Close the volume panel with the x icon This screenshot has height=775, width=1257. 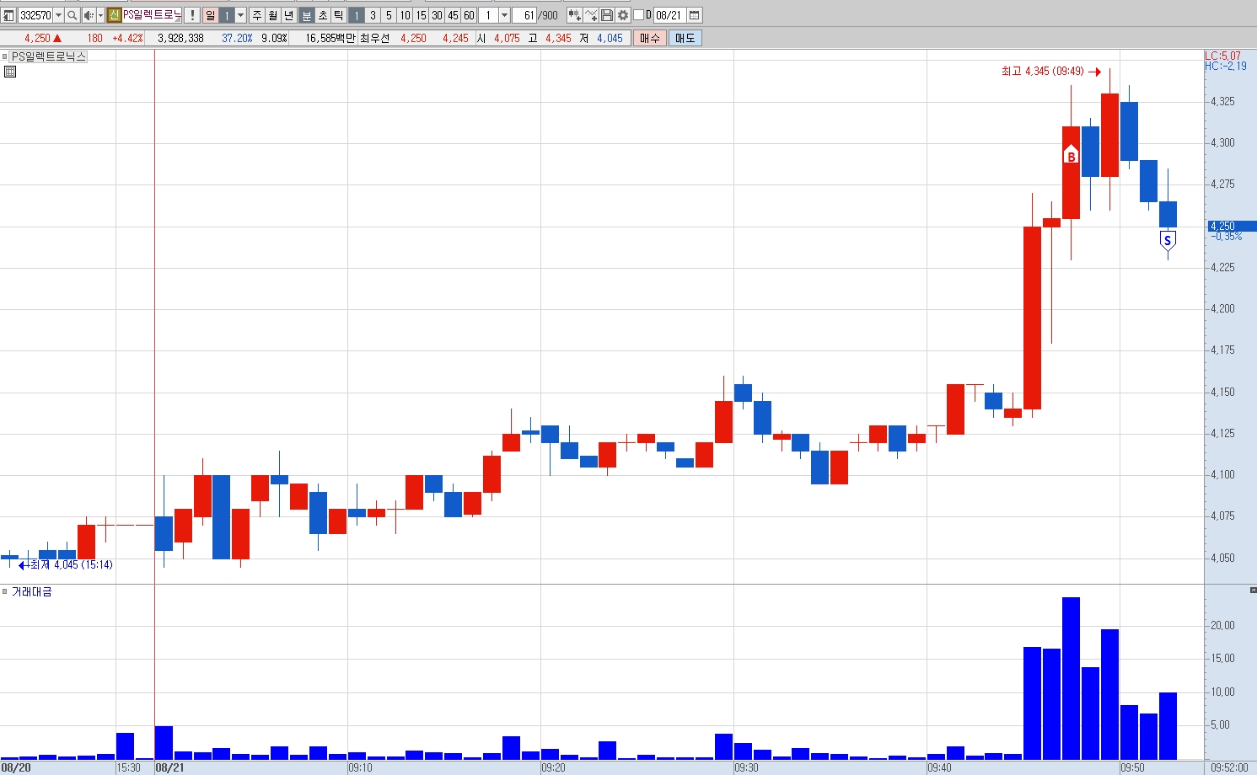[1253, 590]
